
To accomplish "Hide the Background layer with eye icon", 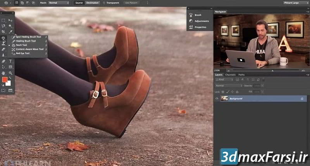I will 217,99.
